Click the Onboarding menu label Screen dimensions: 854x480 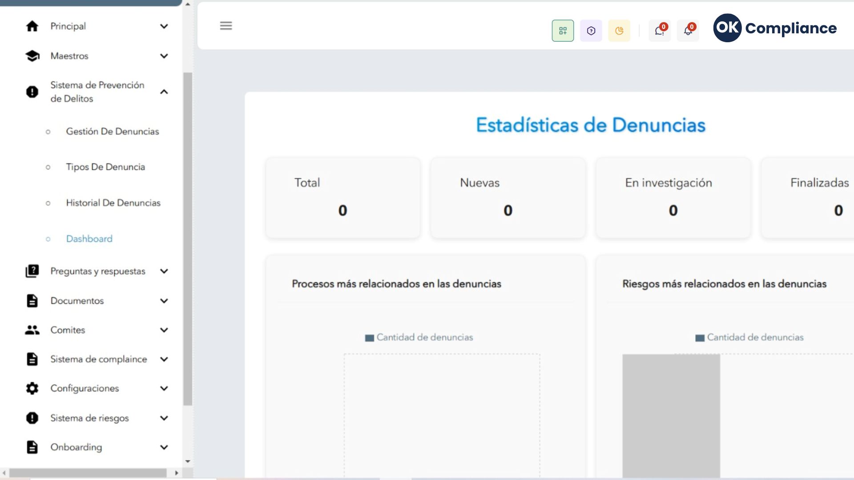[x=76, y=447]
